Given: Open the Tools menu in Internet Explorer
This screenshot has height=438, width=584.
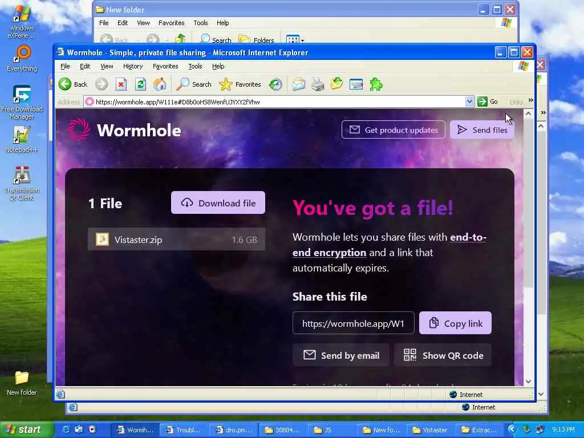Looking at the screenshot, I should click(195, 66).
